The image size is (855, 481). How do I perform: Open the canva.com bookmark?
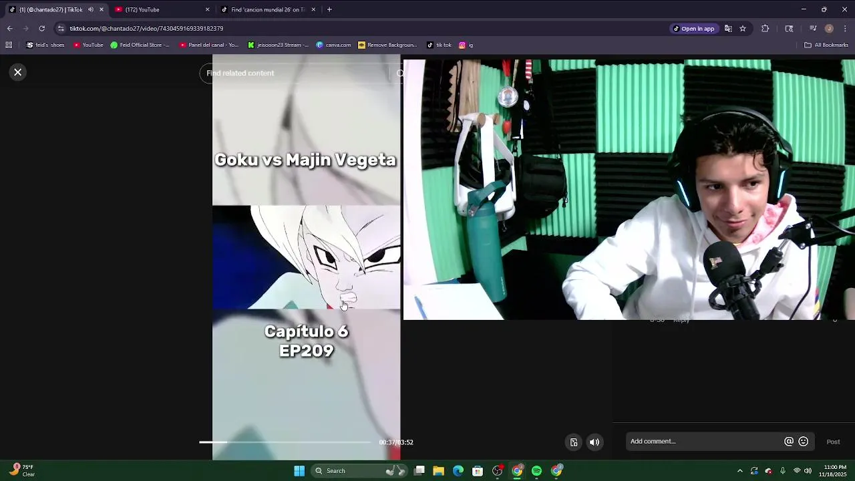point(333,45)
